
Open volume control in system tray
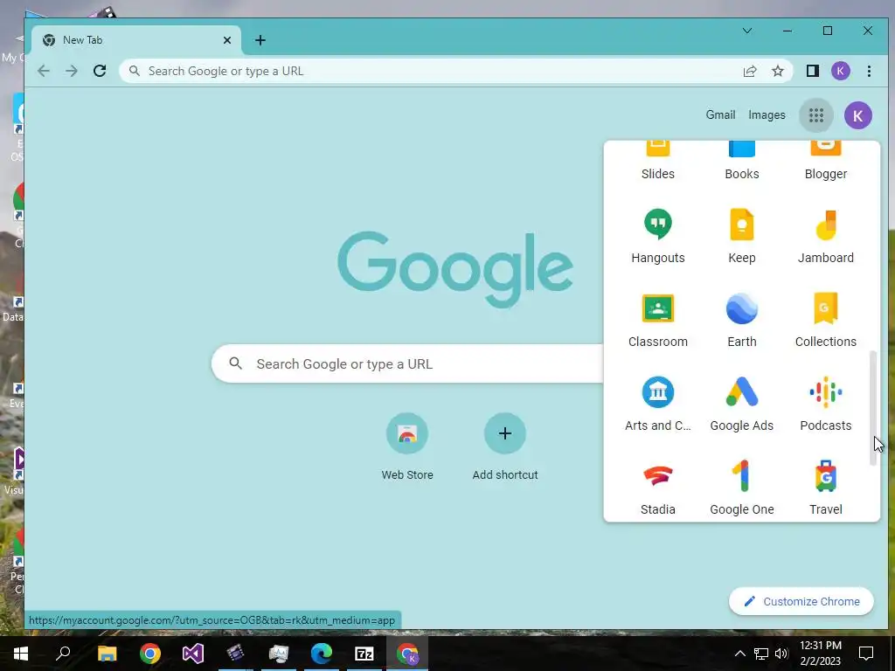pyautogui.click(x=781, y=654)
